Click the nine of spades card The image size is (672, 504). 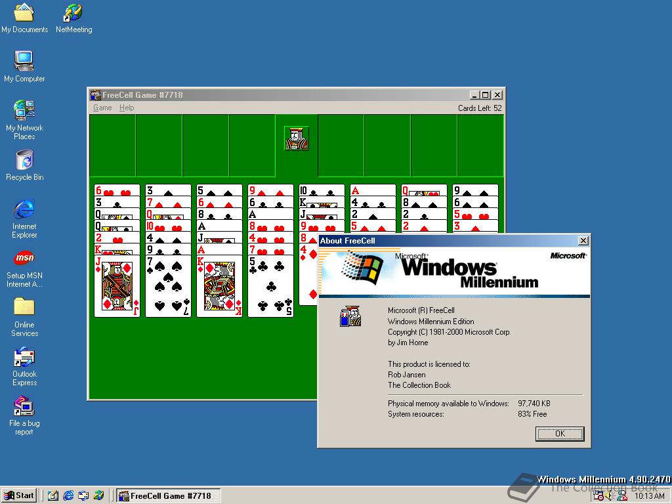[x=475, y=190]
